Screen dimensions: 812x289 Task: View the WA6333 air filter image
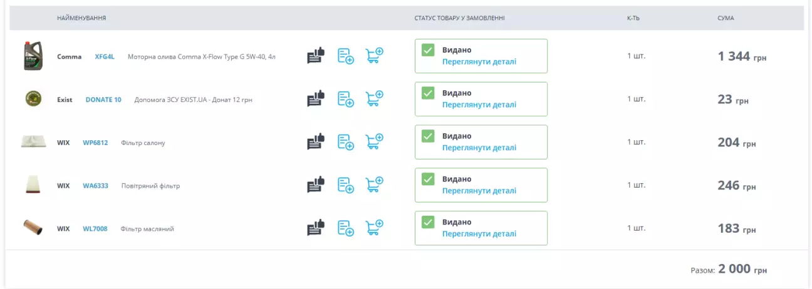(x=33, y=185)
